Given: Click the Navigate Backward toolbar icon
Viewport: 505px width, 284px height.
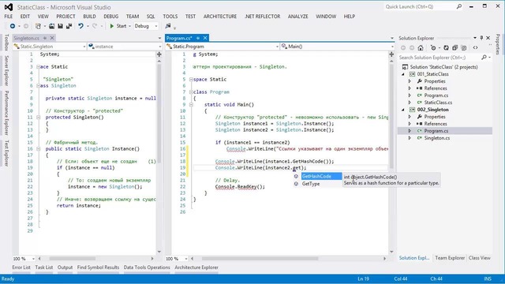Looking at the screenshot, I should 13,26.
